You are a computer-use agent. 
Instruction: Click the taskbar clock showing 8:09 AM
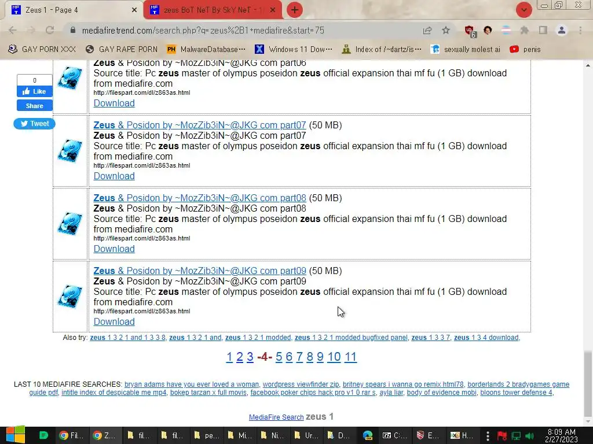tap(561, 435)
